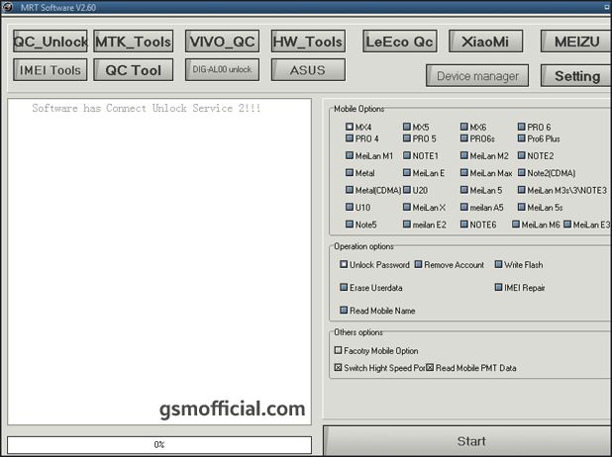612x457 pixels.
Task: Untick Switch Hight Speed Port checkbox
Action: (338, 367)
